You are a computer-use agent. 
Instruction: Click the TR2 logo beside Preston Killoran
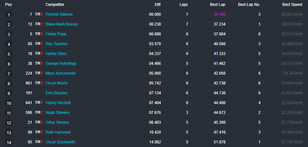point(39,14)
